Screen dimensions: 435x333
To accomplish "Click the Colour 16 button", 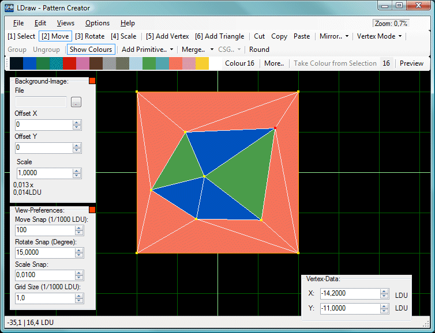I will point(239,63).
